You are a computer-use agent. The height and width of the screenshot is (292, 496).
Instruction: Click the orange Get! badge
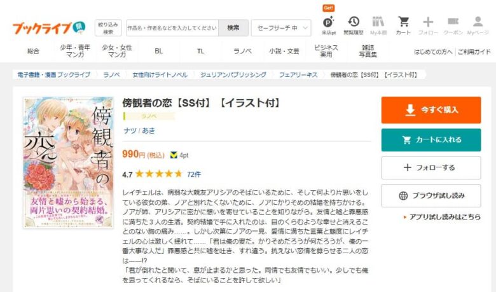pyautogui.click(x=328, y=8)
